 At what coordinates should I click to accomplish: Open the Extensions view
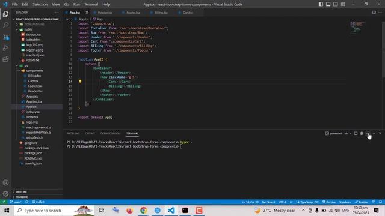(x=5, y=59)
